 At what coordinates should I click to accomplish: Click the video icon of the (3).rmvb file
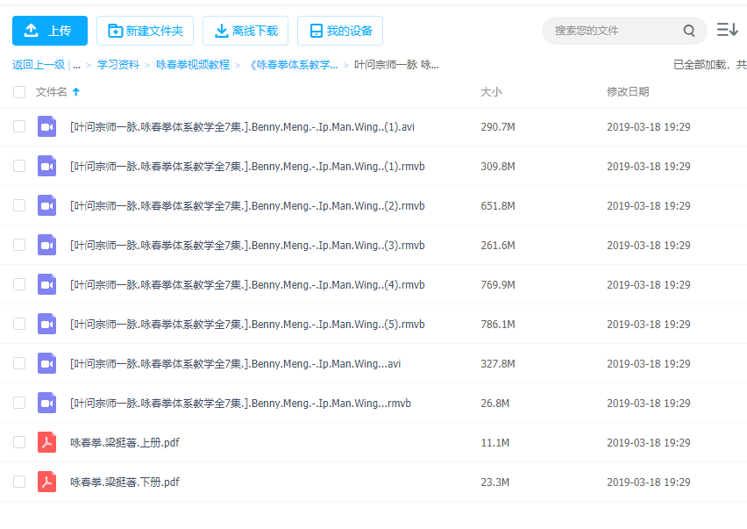46,245
